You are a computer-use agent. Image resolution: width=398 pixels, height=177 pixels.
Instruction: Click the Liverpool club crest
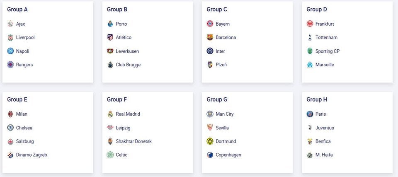point(10,38)
